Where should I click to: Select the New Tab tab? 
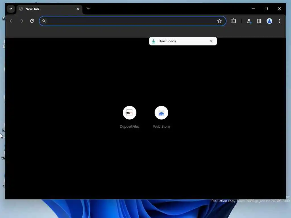49,9
